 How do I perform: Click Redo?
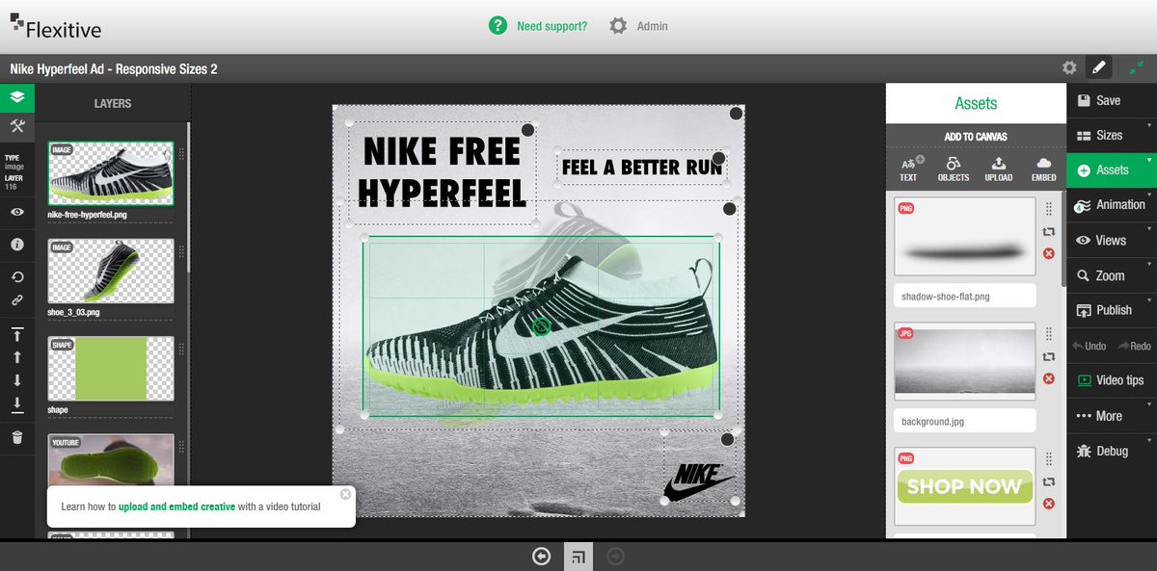(1134, 346)
